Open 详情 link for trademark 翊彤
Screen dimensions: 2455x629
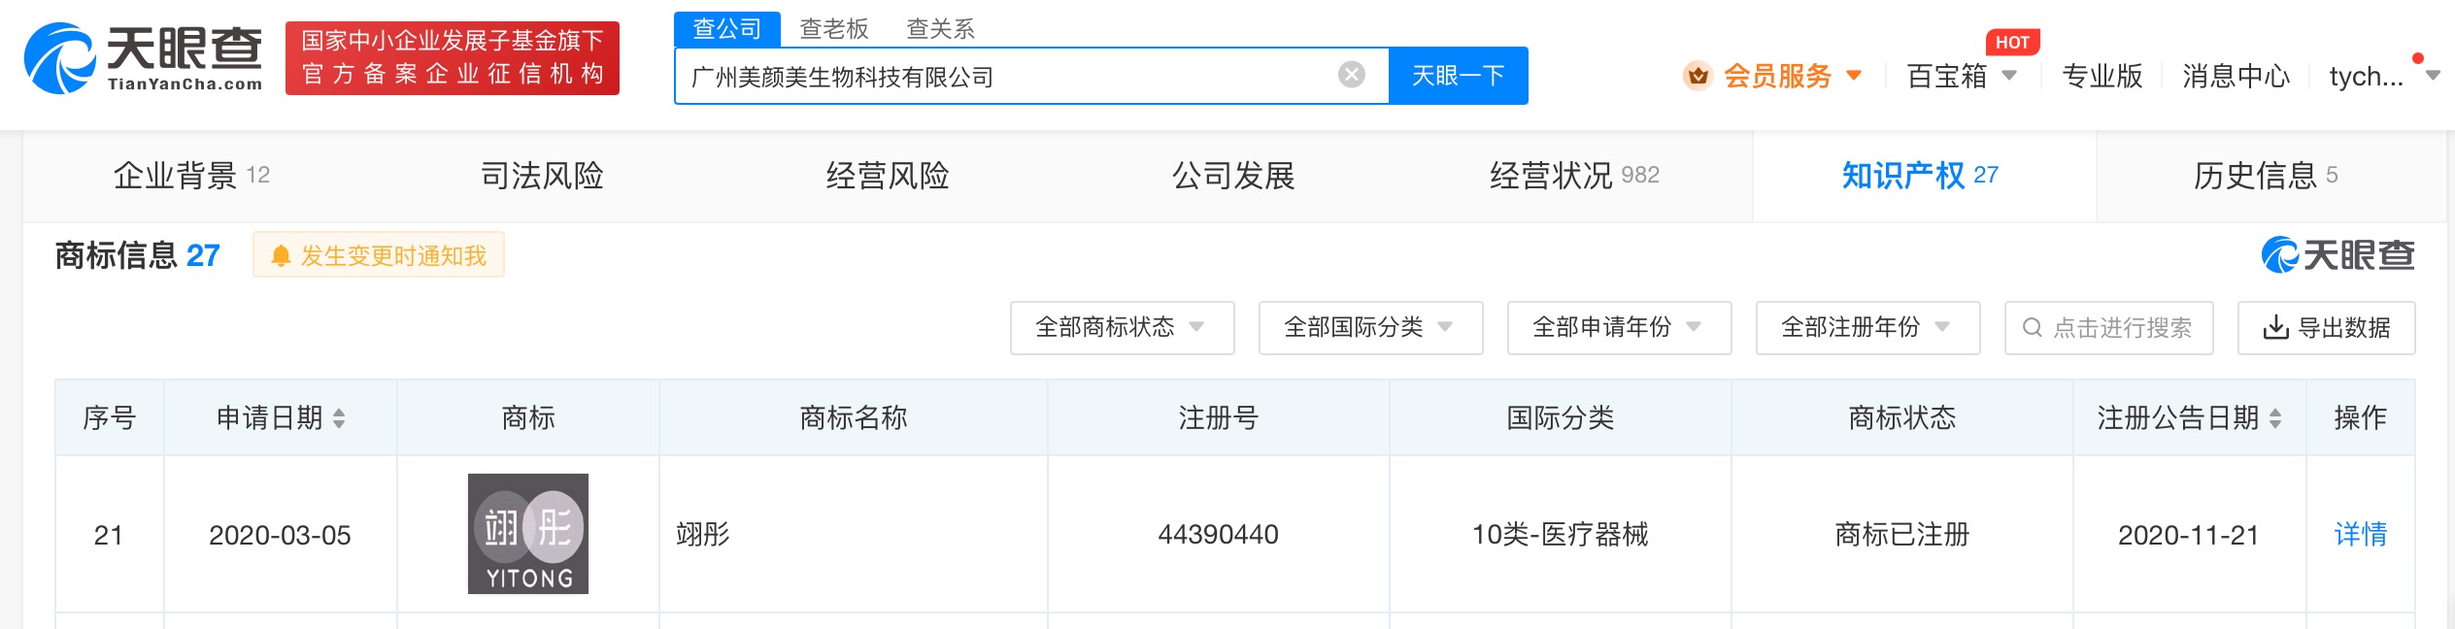pyautogui.click(x=2360, y=534)
